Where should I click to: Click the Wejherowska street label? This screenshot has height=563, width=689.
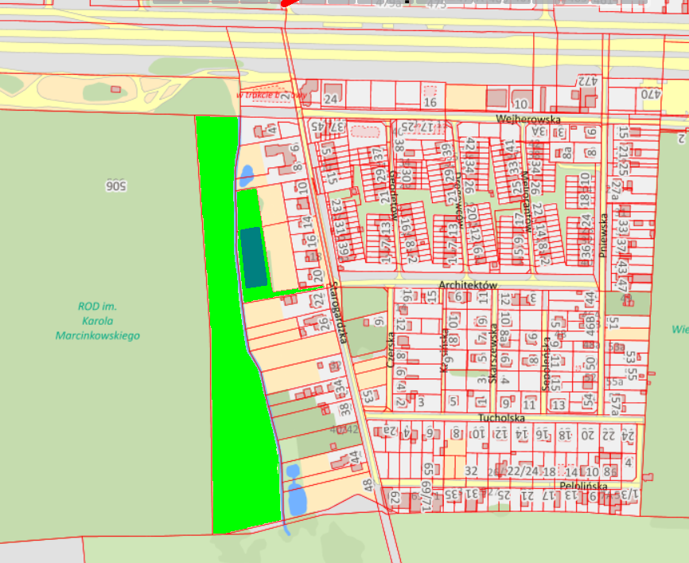click(528, 119)
